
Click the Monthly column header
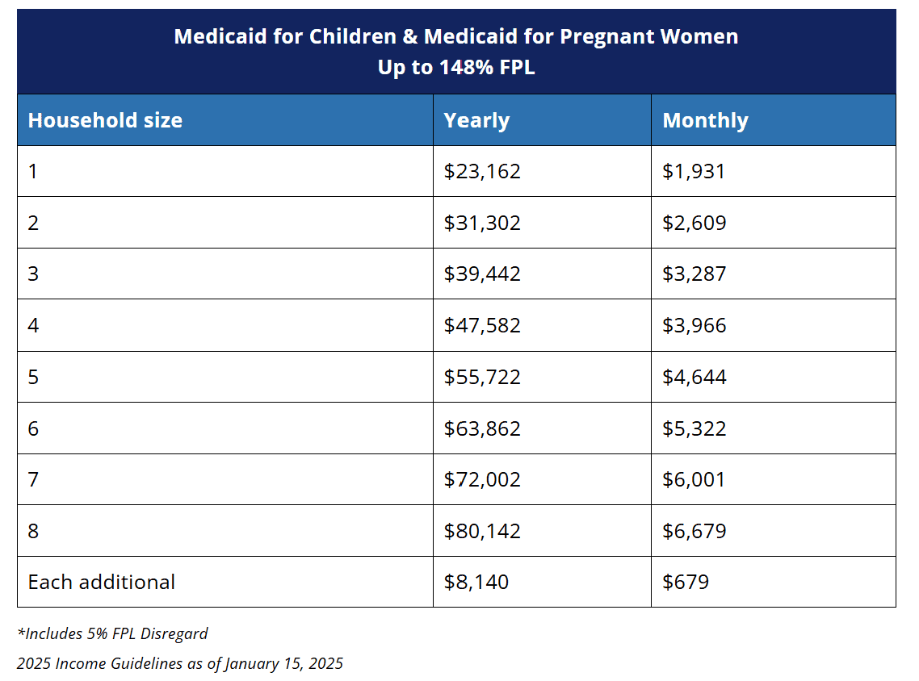tap(705, 120)
